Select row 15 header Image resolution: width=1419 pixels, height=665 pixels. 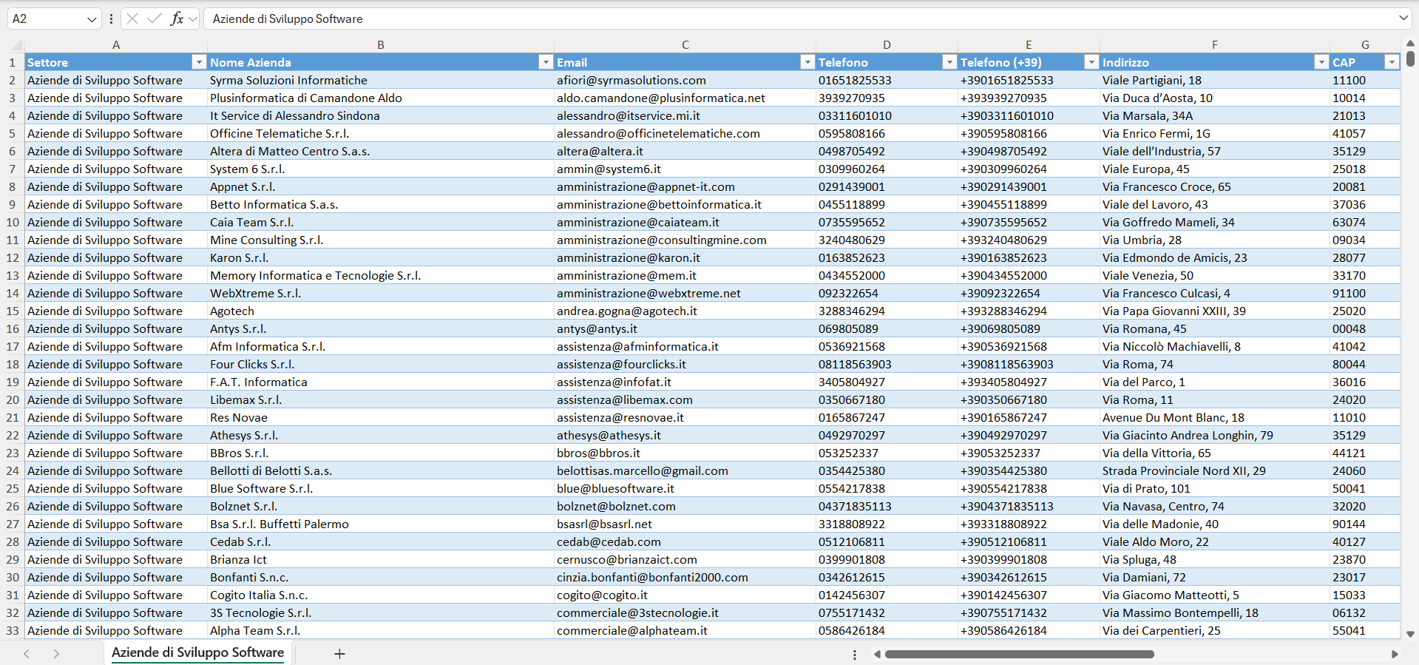pos(12,311)
